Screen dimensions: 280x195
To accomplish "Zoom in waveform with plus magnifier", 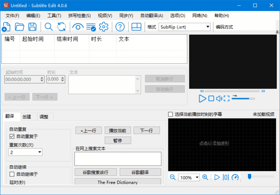I will tap(205, 177).
